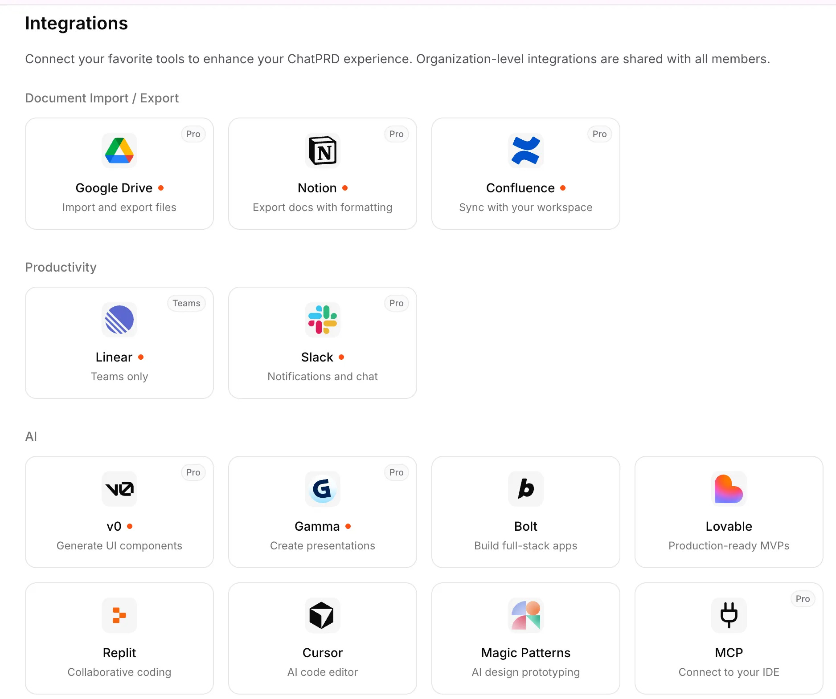Open the Google Drive integration title
The image size is (836, 699).
(114, 188)
